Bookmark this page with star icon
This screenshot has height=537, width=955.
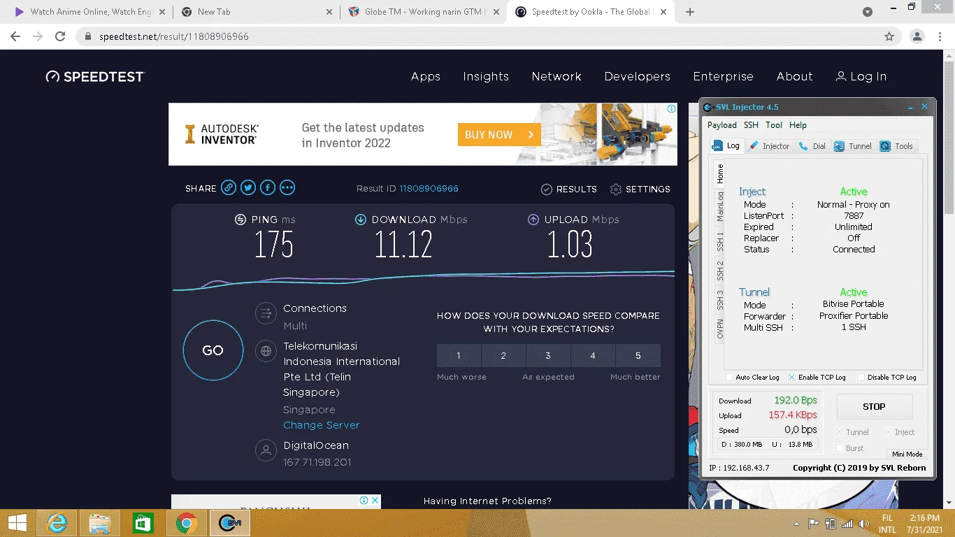tap(889, 36)
